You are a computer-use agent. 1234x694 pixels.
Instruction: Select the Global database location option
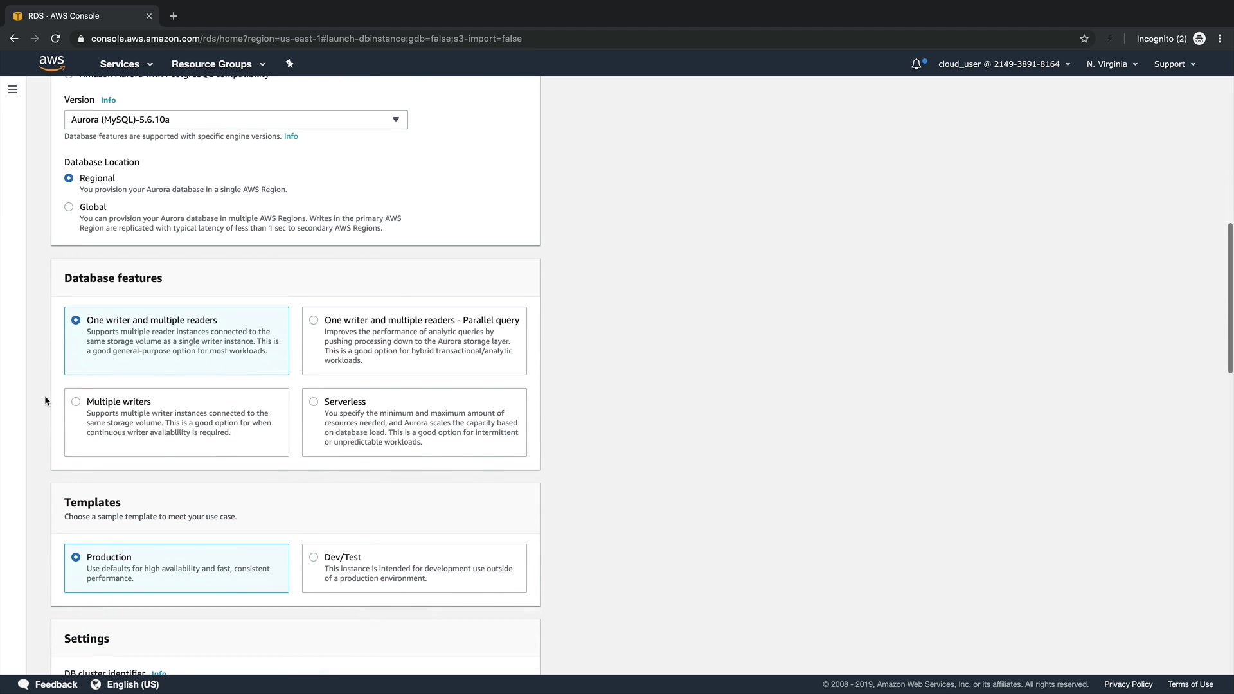(x=69, y=207)
